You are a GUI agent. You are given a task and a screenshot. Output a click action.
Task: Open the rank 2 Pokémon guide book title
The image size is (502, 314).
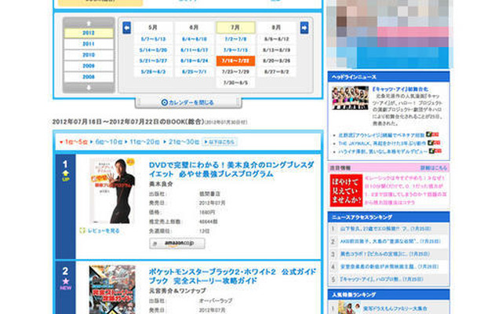232,276
